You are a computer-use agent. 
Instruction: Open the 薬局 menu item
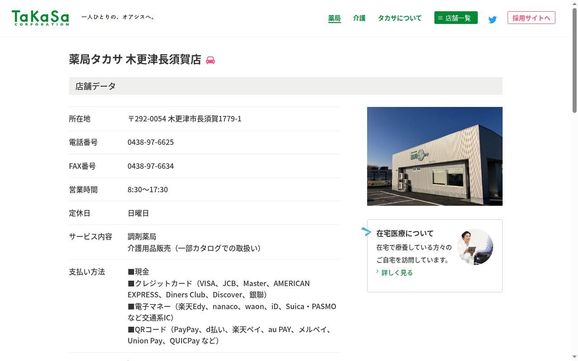[x=334, y=18]
